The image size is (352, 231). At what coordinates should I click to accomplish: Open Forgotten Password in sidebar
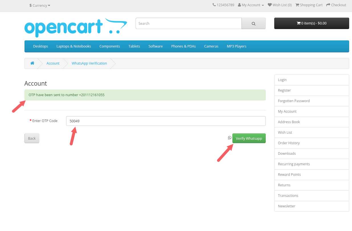[312, 101]
